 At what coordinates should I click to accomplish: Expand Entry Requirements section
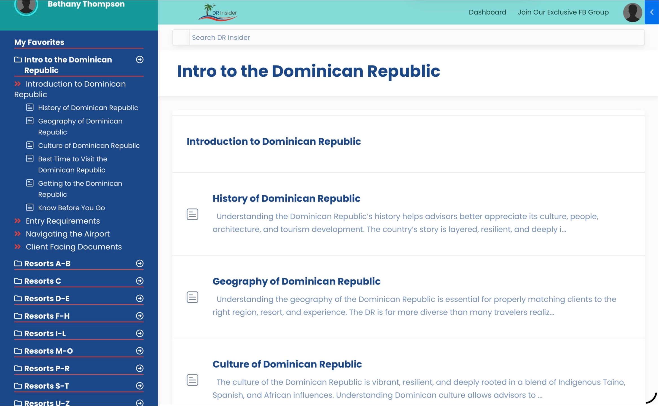pyautogui.click(x=63, y=221)
